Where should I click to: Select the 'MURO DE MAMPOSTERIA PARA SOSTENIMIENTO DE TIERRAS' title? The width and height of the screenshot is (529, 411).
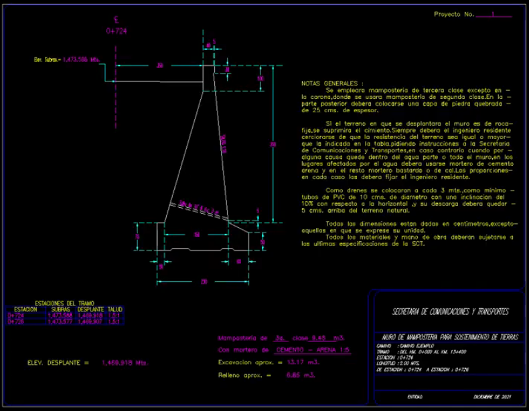point(450,337)
